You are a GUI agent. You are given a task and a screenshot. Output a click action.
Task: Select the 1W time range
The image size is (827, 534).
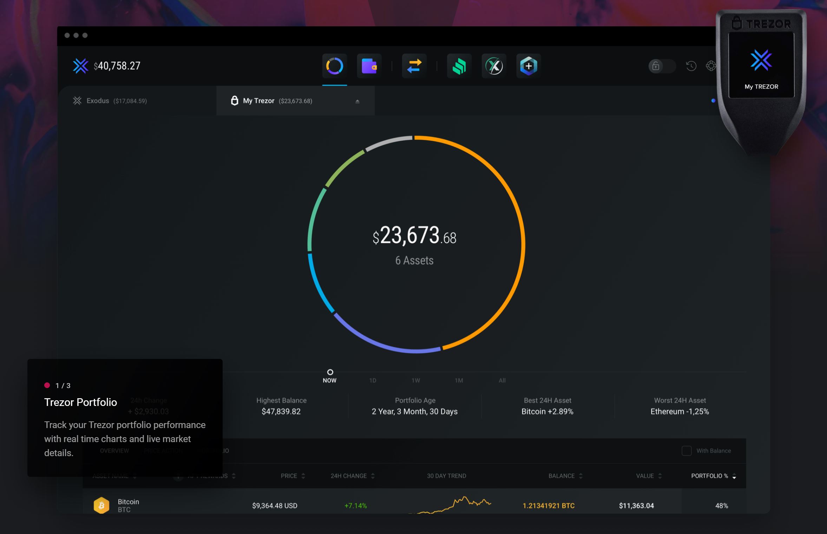tap(416, 380)
